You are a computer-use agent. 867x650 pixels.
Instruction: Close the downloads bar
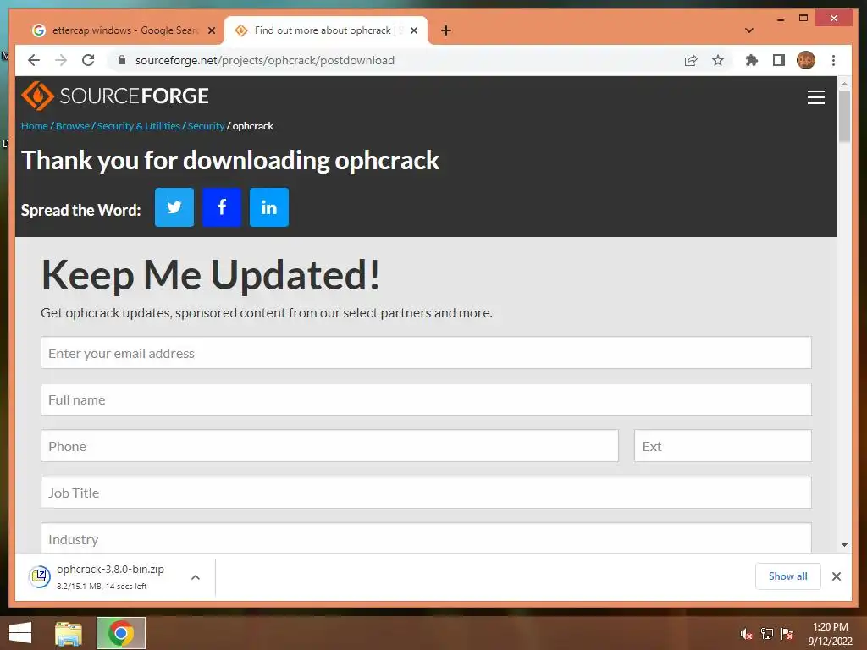[x=836, y=576]
